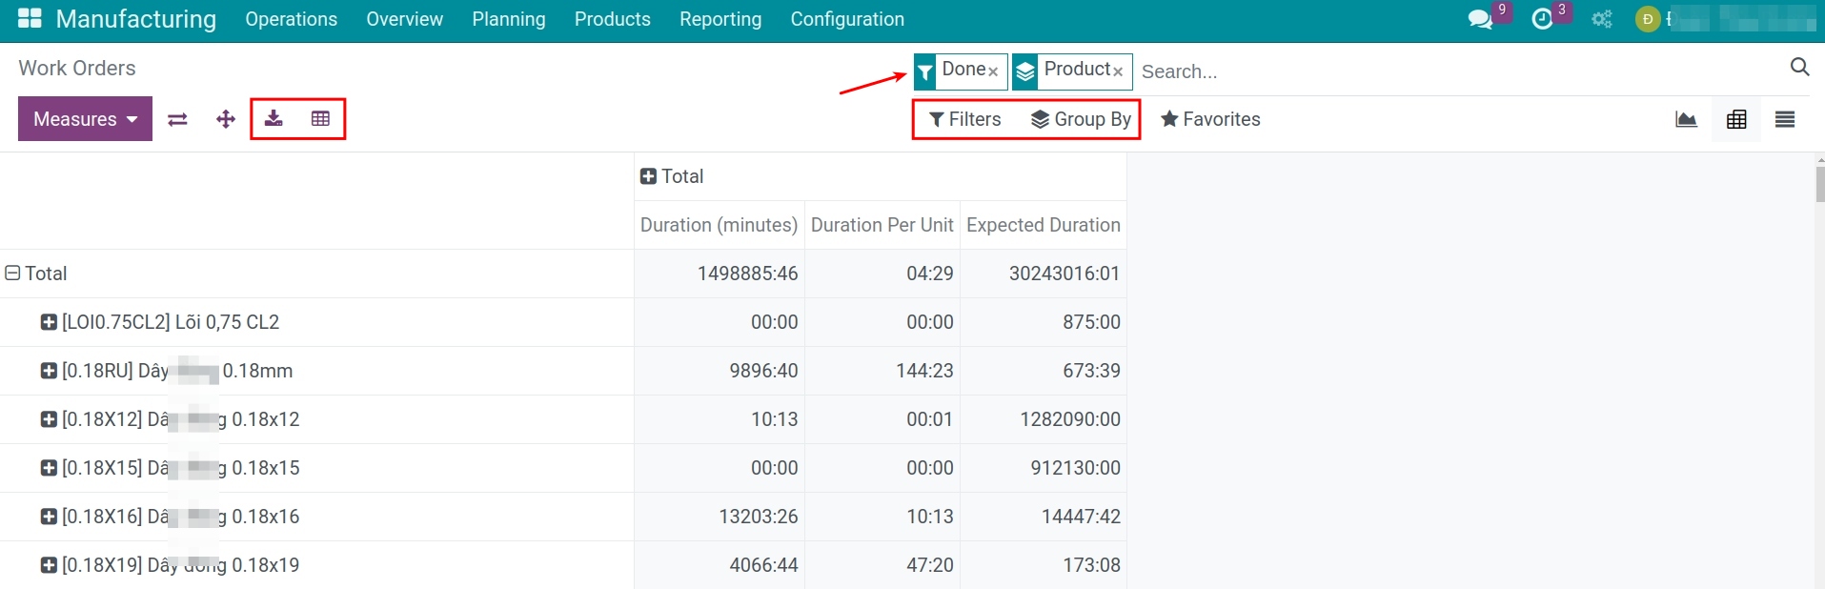The image size is (1825, 589).
Task: Open the Measures dropdown
Action: pyautogui.click(x=85, y=119)
